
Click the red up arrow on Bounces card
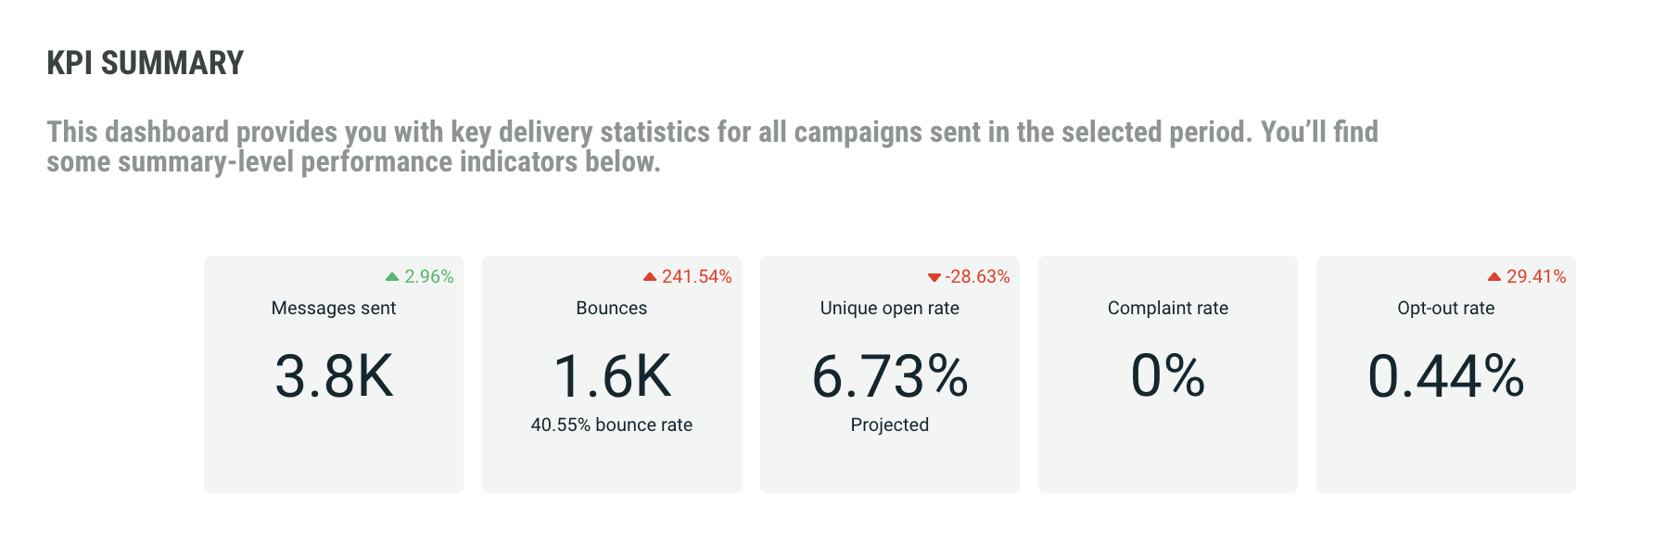[x=650, y=277]
